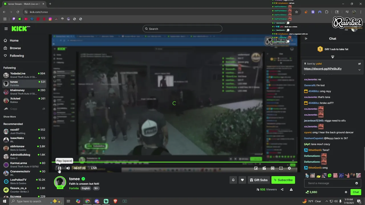Open Task View on taskbar
The width and height of the screenshot is (365, 205).
coord(68,201)
